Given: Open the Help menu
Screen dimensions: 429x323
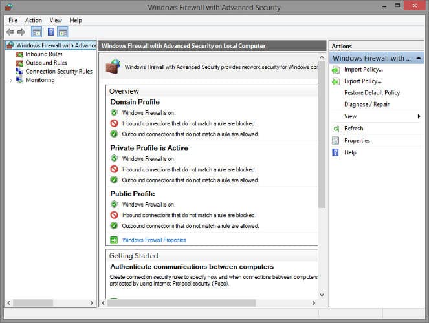Looking at the screenshot, I should (x=76, y=20).
